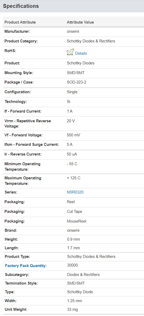
Task: Click the 30000 pack quantity value
Action: coord(73,265)
